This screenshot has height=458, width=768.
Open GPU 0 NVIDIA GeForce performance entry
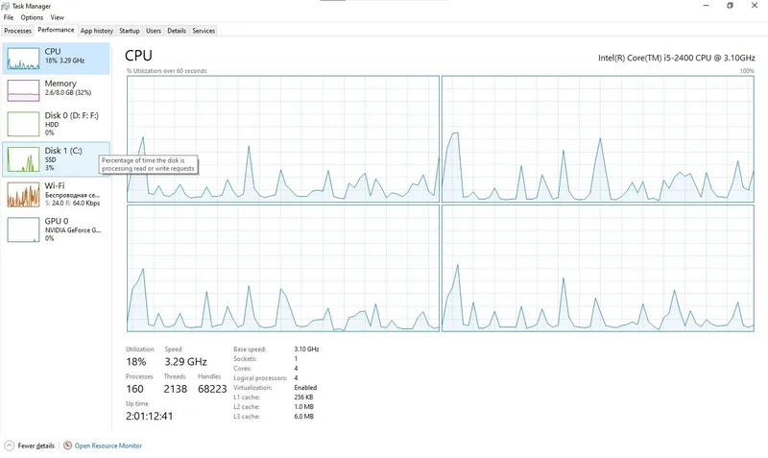pos(56,229)
